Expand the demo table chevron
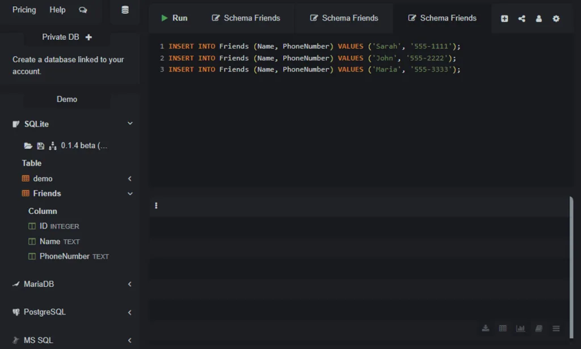 coord(130,179)
